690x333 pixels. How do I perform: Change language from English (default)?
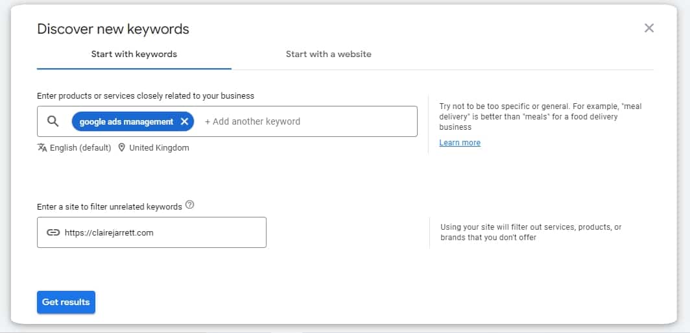80,147
